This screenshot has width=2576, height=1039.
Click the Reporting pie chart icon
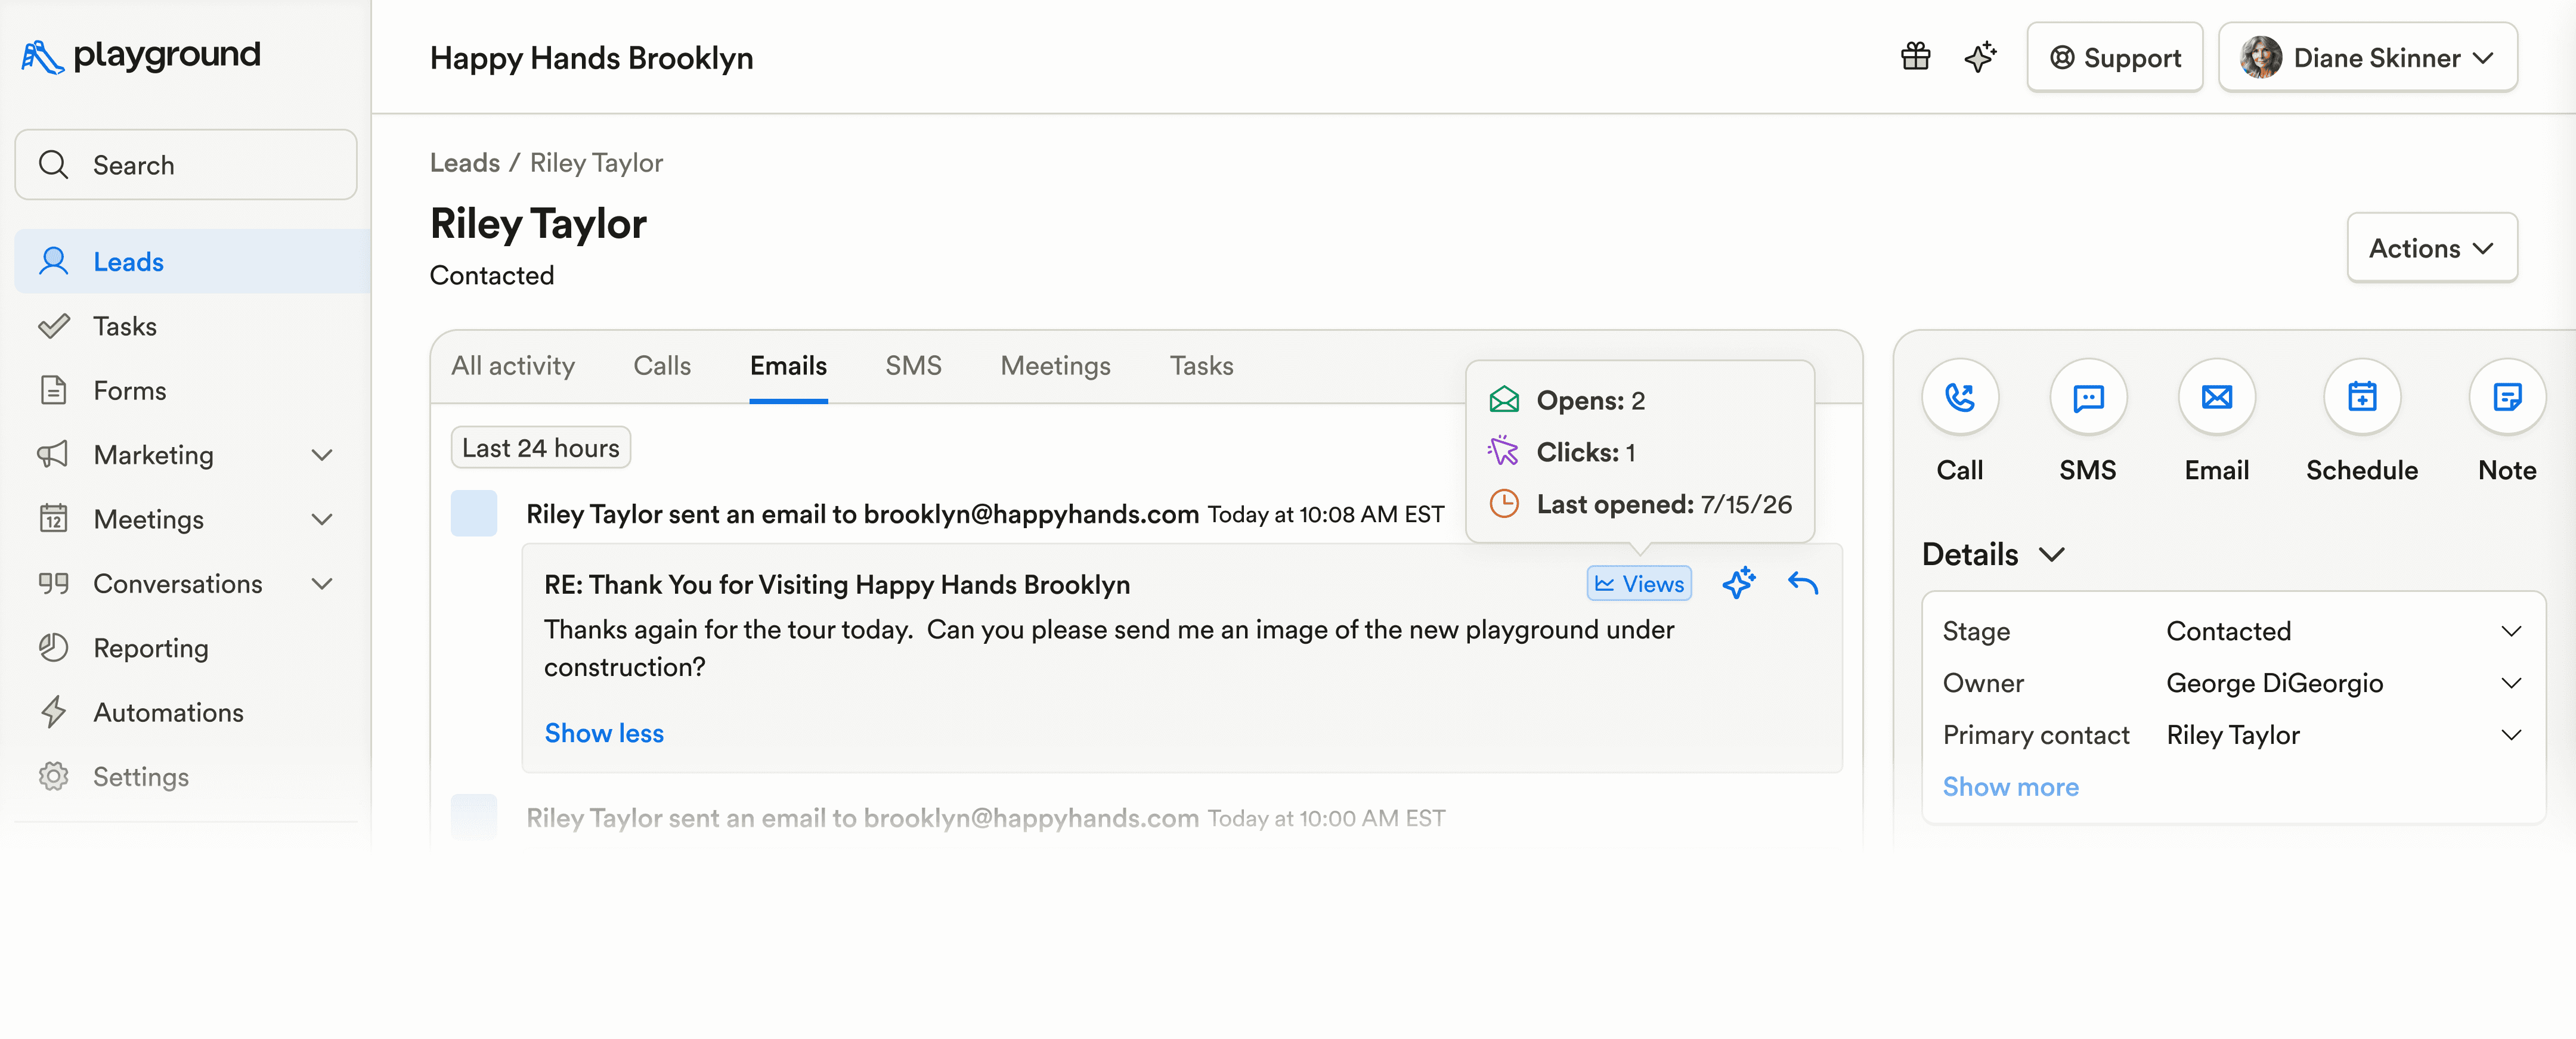(x=53, y=647)
